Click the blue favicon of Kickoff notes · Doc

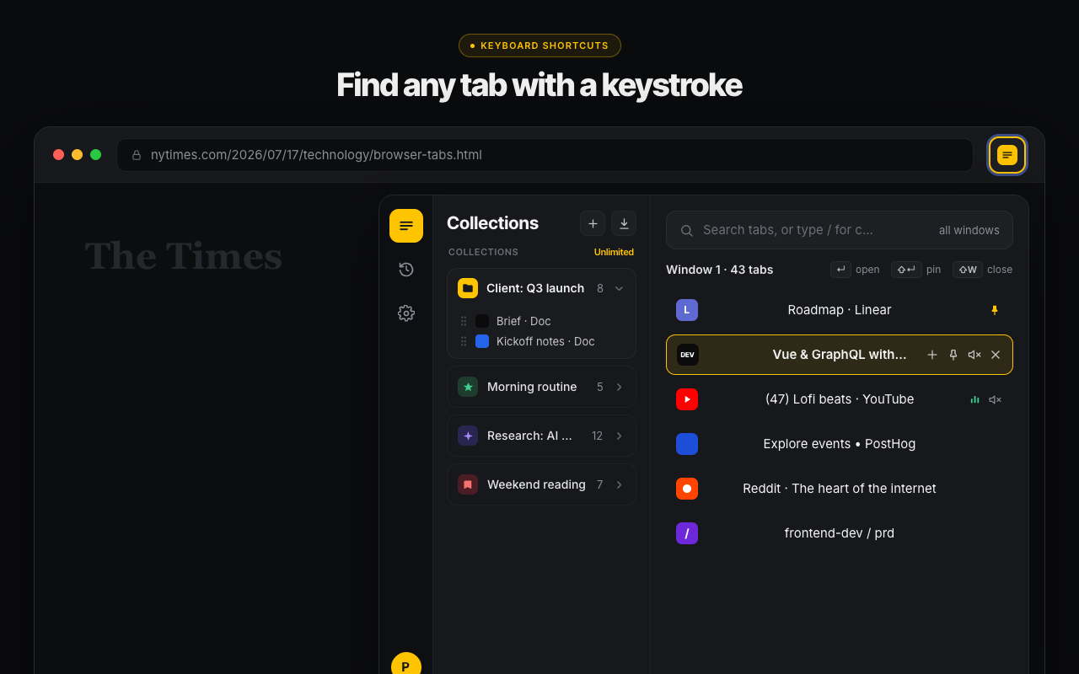click(482, 341)
